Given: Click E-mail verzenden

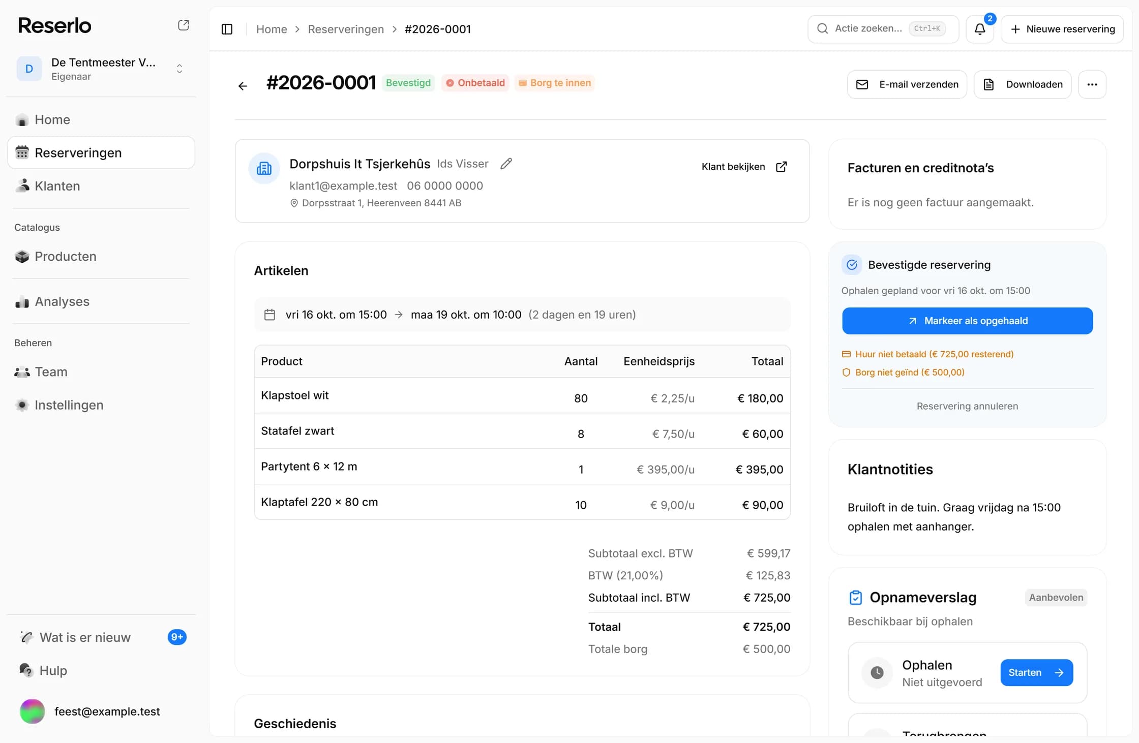Looking at the screenshot, I should point(907,84).
